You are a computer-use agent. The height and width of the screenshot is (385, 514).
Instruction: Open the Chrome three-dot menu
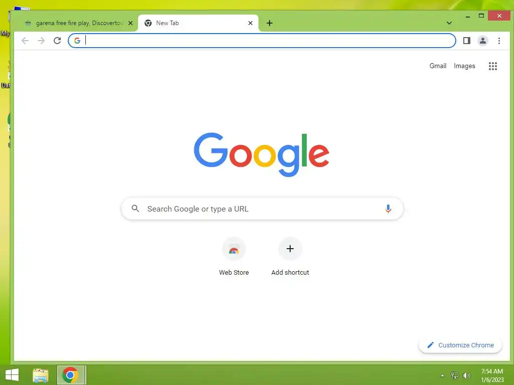pyautogui.click(x=499, y=41)
